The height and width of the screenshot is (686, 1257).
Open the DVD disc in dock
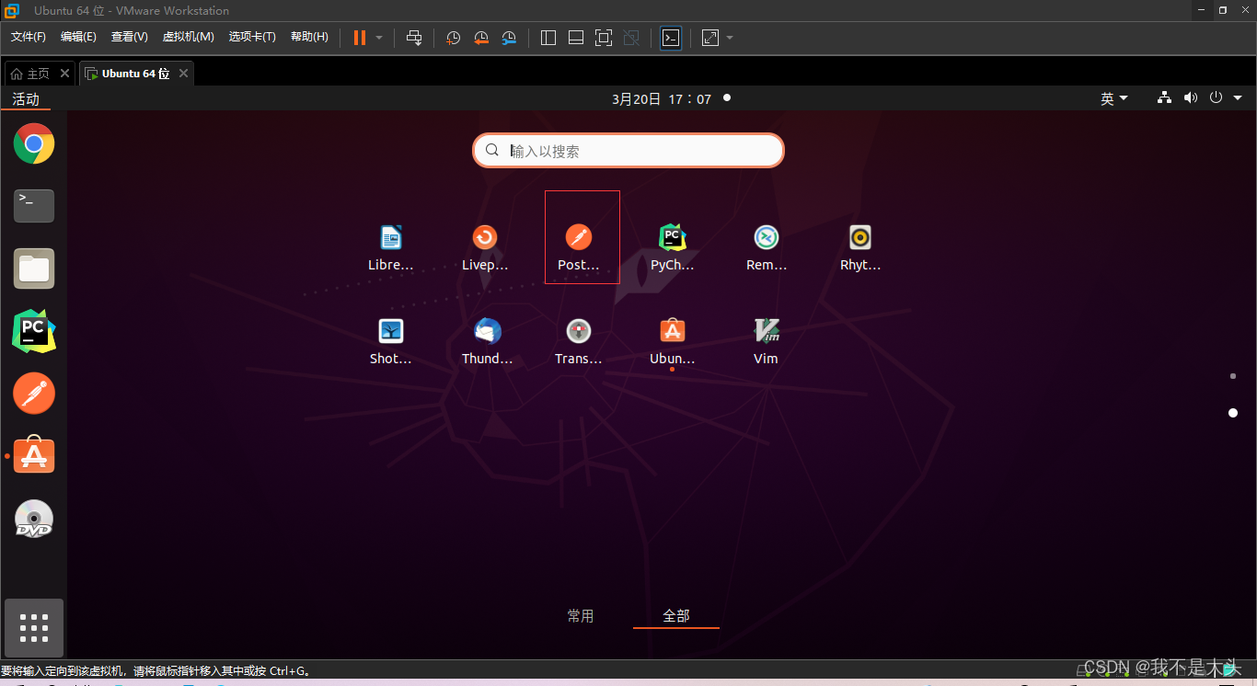(34, 519)
